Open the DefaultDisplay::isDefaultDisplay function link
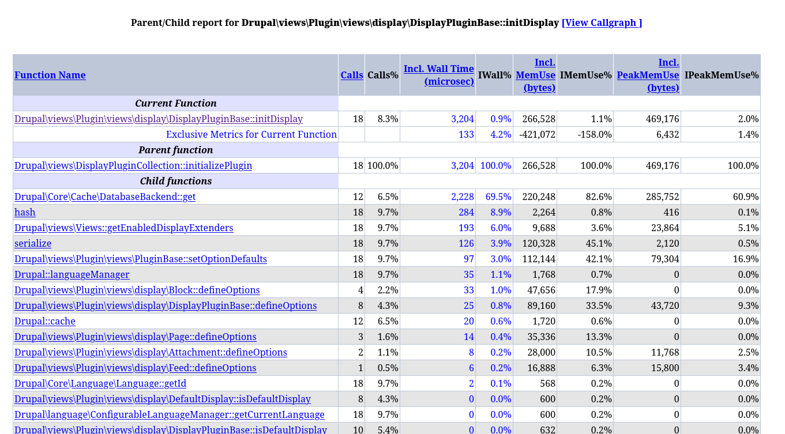Screen dimensions: 785x434 [163, 399]
